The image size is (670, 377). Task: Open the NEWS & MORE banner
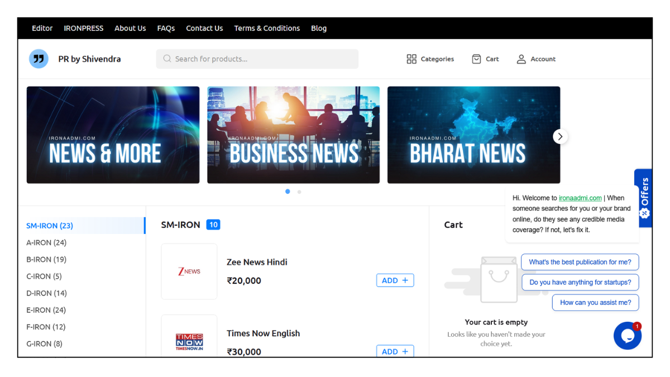tap(113, 135)
